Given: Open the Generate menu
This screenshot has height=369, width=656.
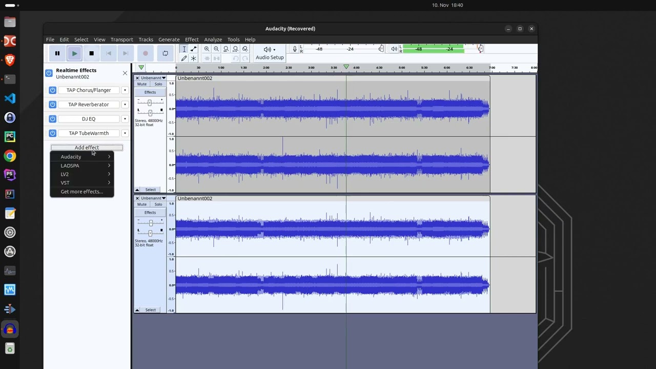Looking at the screenshot, I should (x=169, y=39).
